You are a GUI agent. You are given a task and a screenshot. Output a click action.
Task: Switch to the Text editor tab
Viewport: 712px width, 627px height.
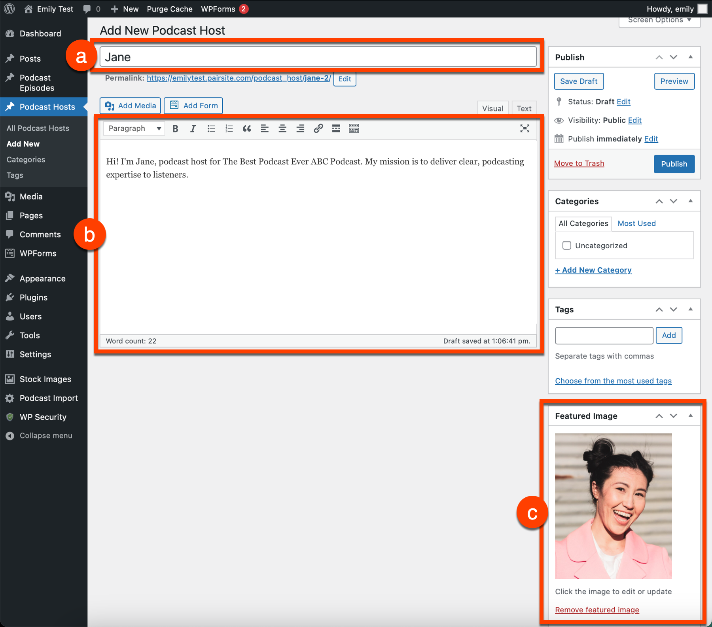(524, 108)
